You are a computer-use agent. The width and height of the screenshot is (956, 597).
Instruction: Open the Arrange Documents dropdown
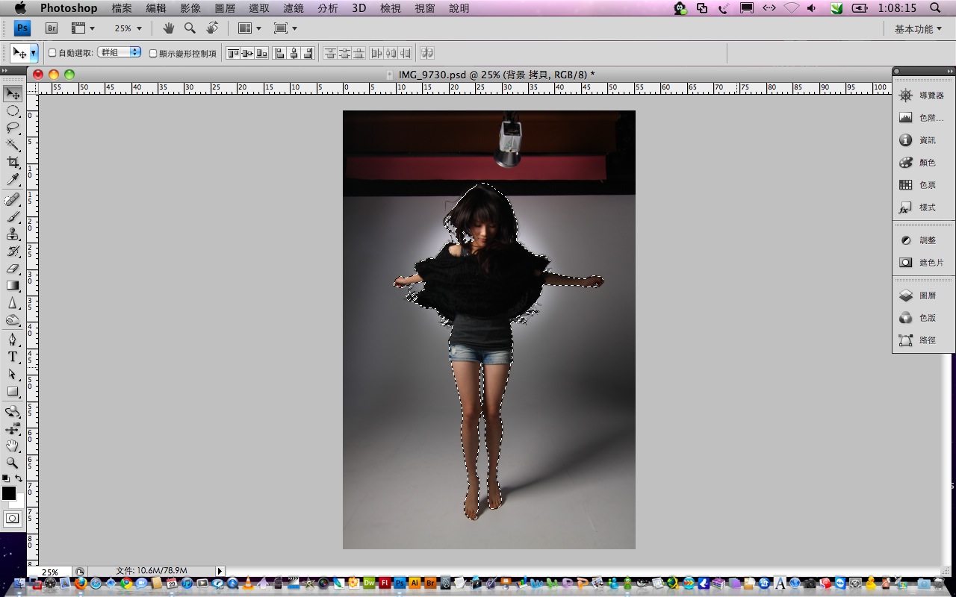coord(249,28)
